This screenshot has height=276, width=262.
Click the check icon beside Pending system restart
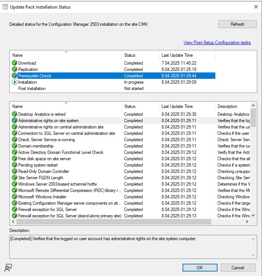click(15, 165)
